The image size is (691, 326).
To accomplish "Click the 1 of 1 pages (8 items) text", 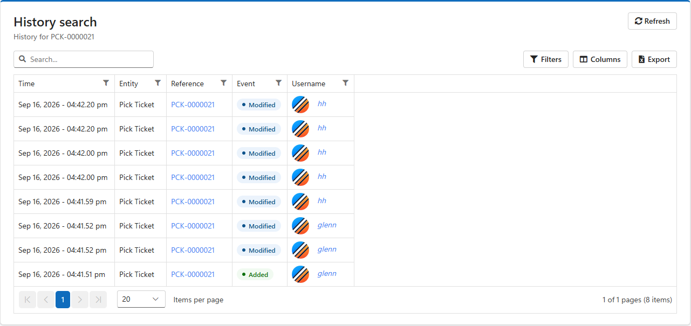I will (x=637, y=300).
